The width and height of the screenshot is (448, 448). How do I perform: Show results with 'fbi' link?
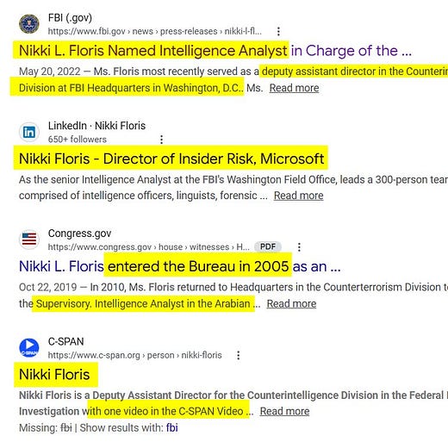point(172,427)
